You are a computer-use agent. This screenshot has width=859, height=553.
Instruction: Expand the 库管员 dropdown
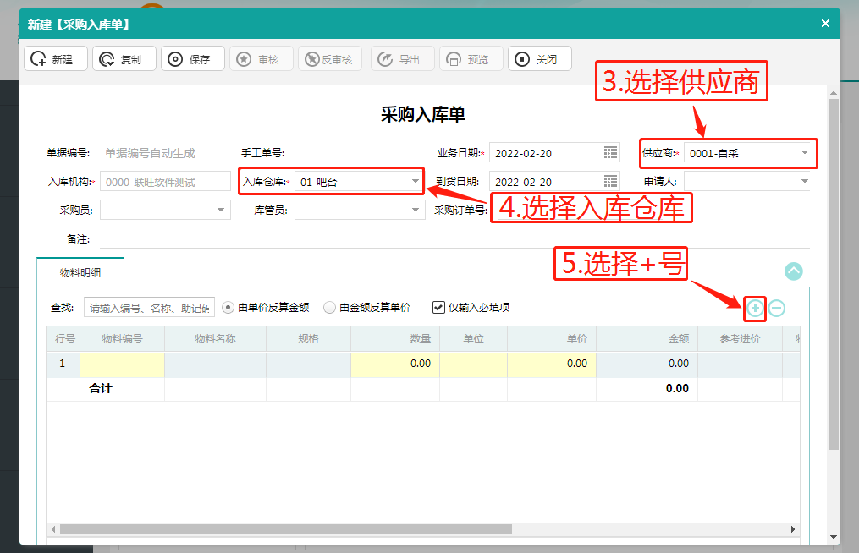[416, 210]
